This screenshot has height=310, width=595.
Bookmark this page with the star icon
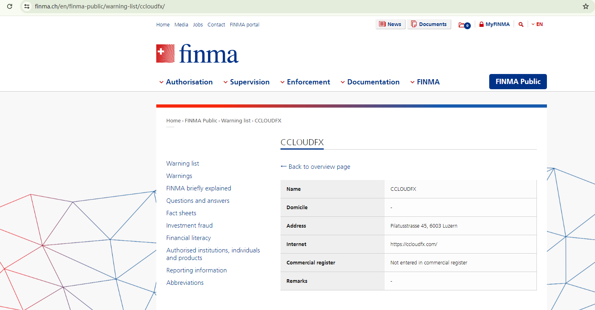pos(585,6)
